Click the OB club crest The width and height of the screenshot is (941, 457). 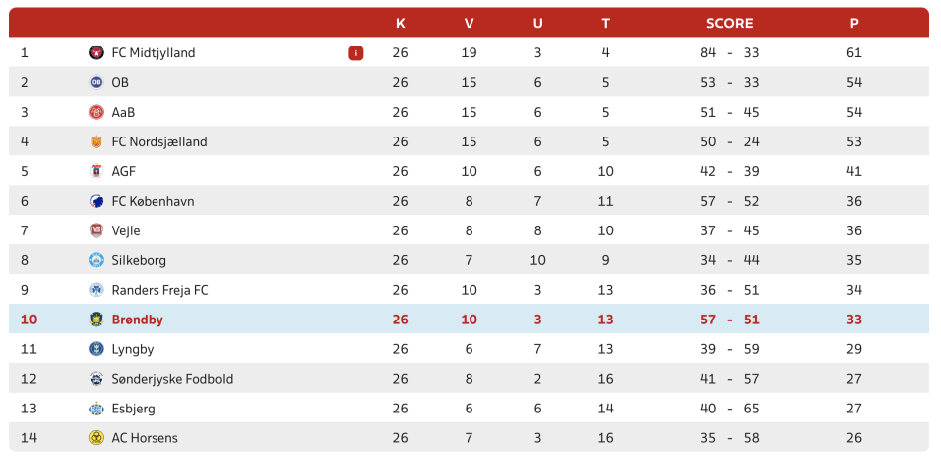[96, 83]
